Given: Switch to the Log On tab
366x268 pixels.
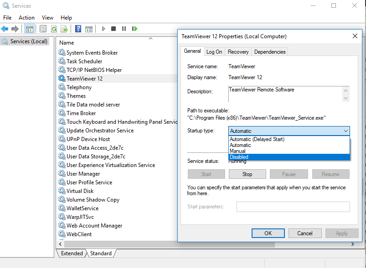Looking at the screenshot, I should (x=214, y=52).
